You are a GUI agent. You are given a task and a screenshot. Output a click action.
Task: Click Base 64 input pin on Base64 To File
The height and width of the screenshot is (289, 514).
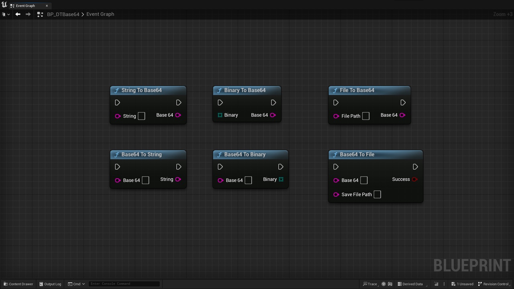pos(336,180)
